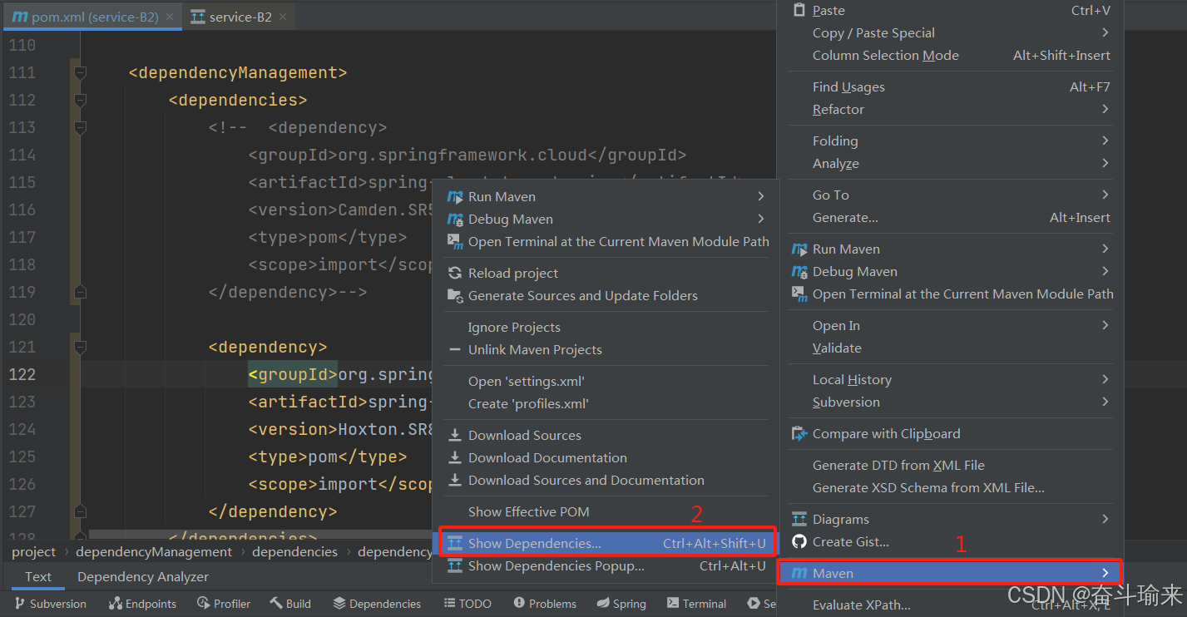Open the Terminal tool window
Image resolution: width=1187 pixels, height=617 pixels.
pyautogui.click(x=696, y=605)
